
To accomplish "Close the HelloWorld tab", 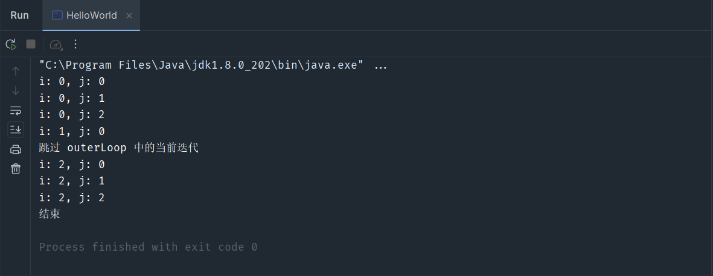I will pyautogui.click(x=129, y=16).
